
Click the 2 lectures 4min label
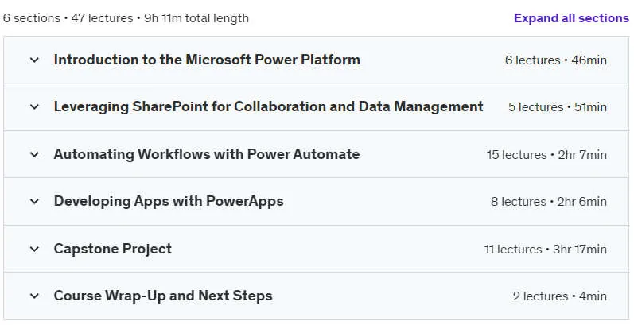tap(560, 296)
